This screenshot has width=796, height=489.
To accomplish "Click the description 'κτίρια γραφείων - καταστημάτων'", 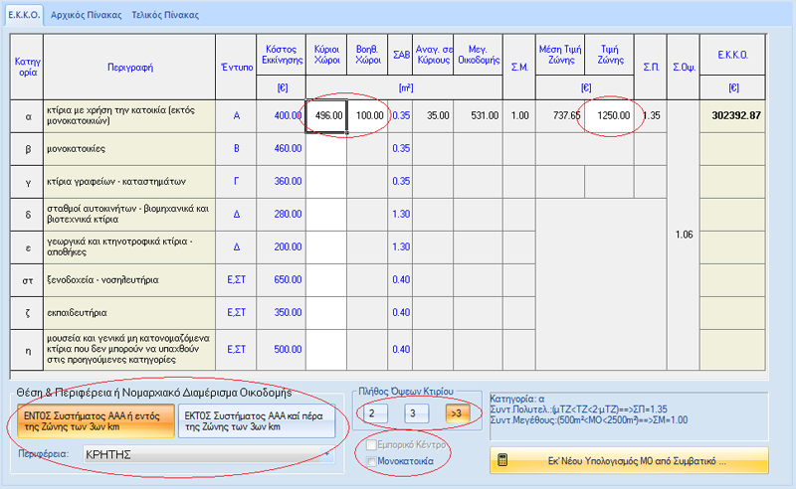I will [116, 182].
